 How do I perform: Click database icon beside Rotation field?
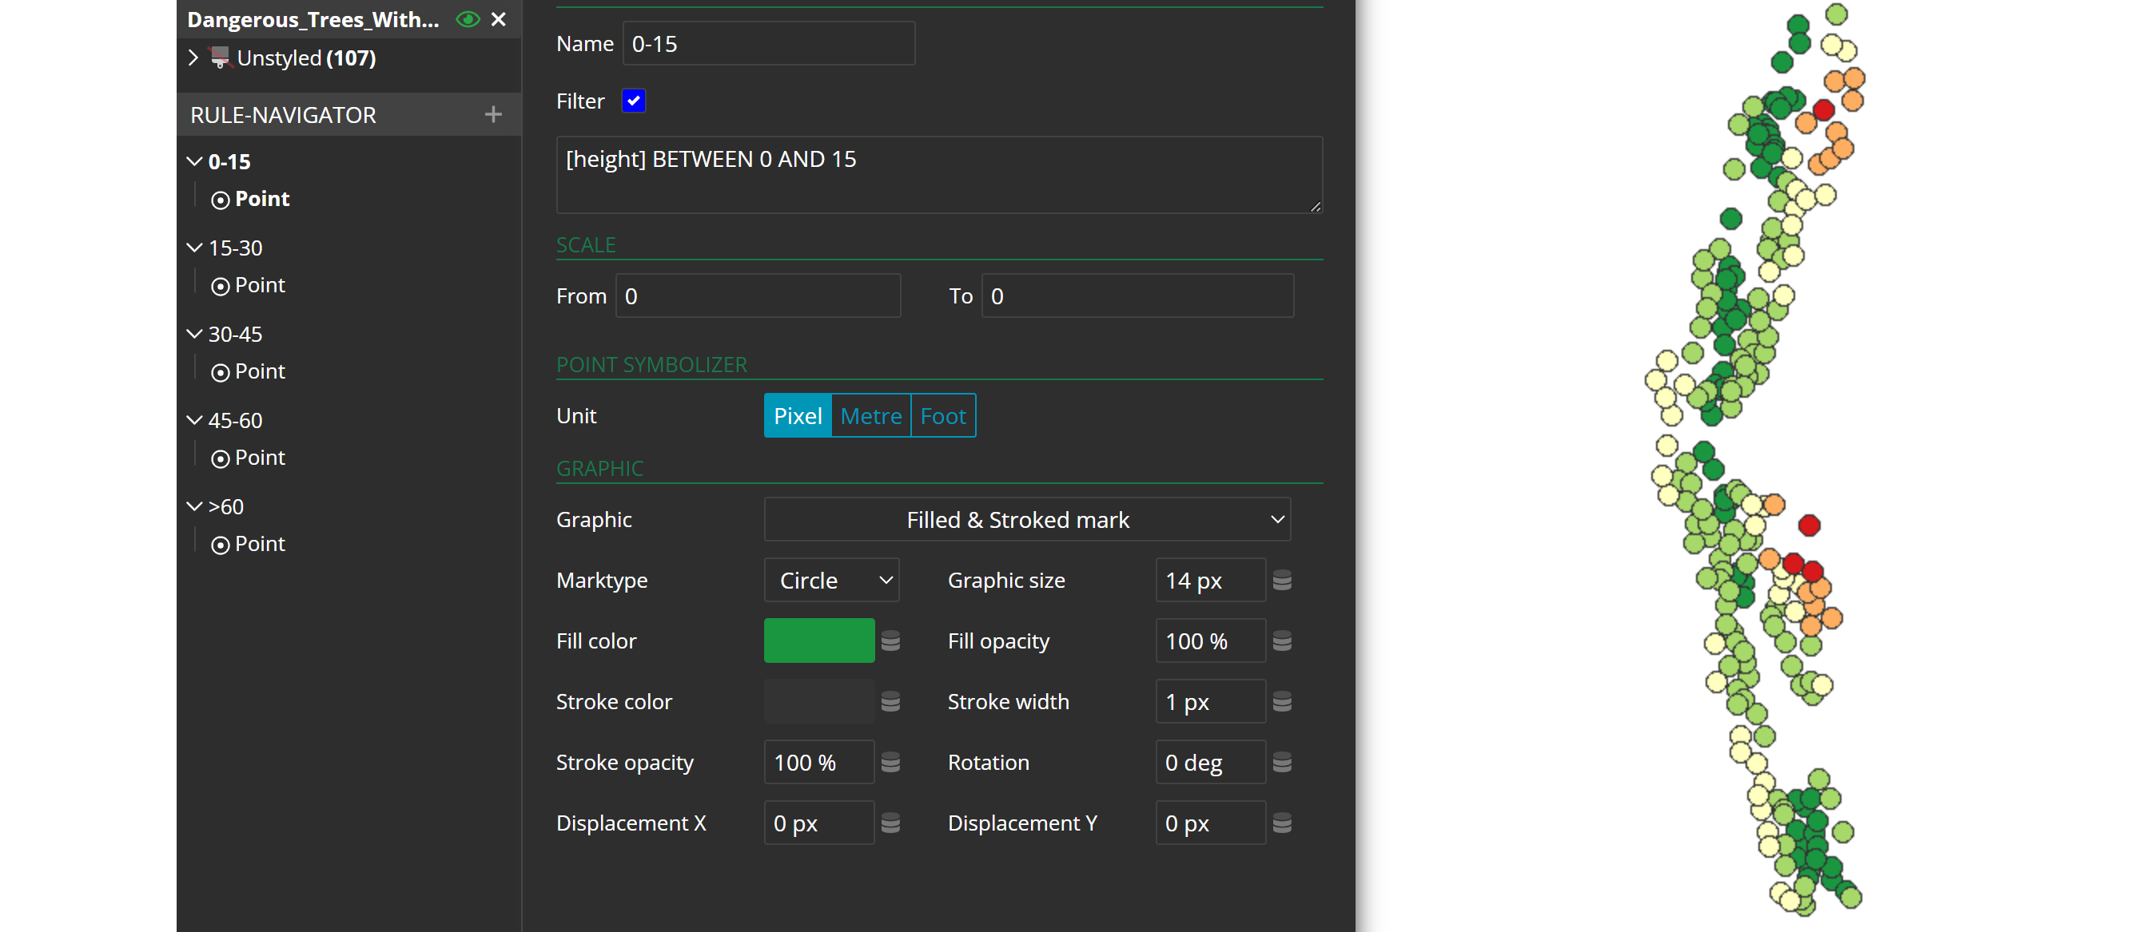click(1281, 763)
